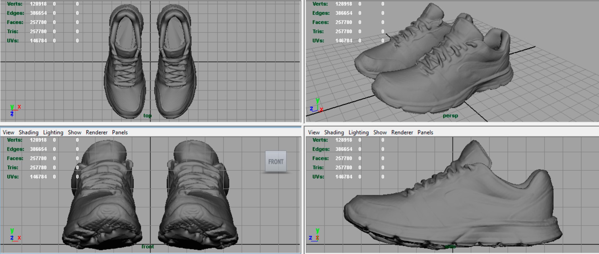Viewport: 599px width, 254px height.
Task: Click 'Edges:' label in side viewport
Action: tap(321, 149)
